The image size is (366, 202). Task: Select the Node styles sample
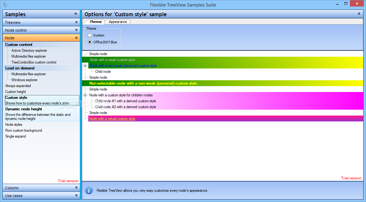pyautogui.click(x=14, y=125)
